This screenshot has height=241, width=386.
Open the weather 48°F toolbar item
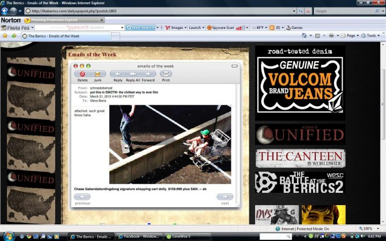pos(258,27)
